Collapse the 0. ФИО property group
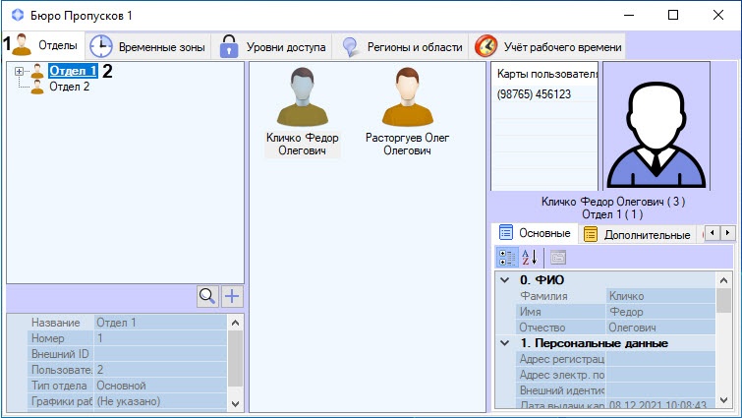Image resolution: width=742 pixels, height=418 pixels. (505, 280)
